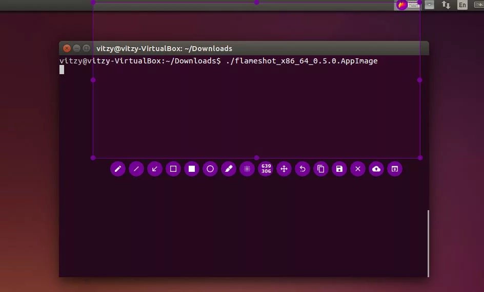Exit the capture with the X button

[x=358, y=169]
